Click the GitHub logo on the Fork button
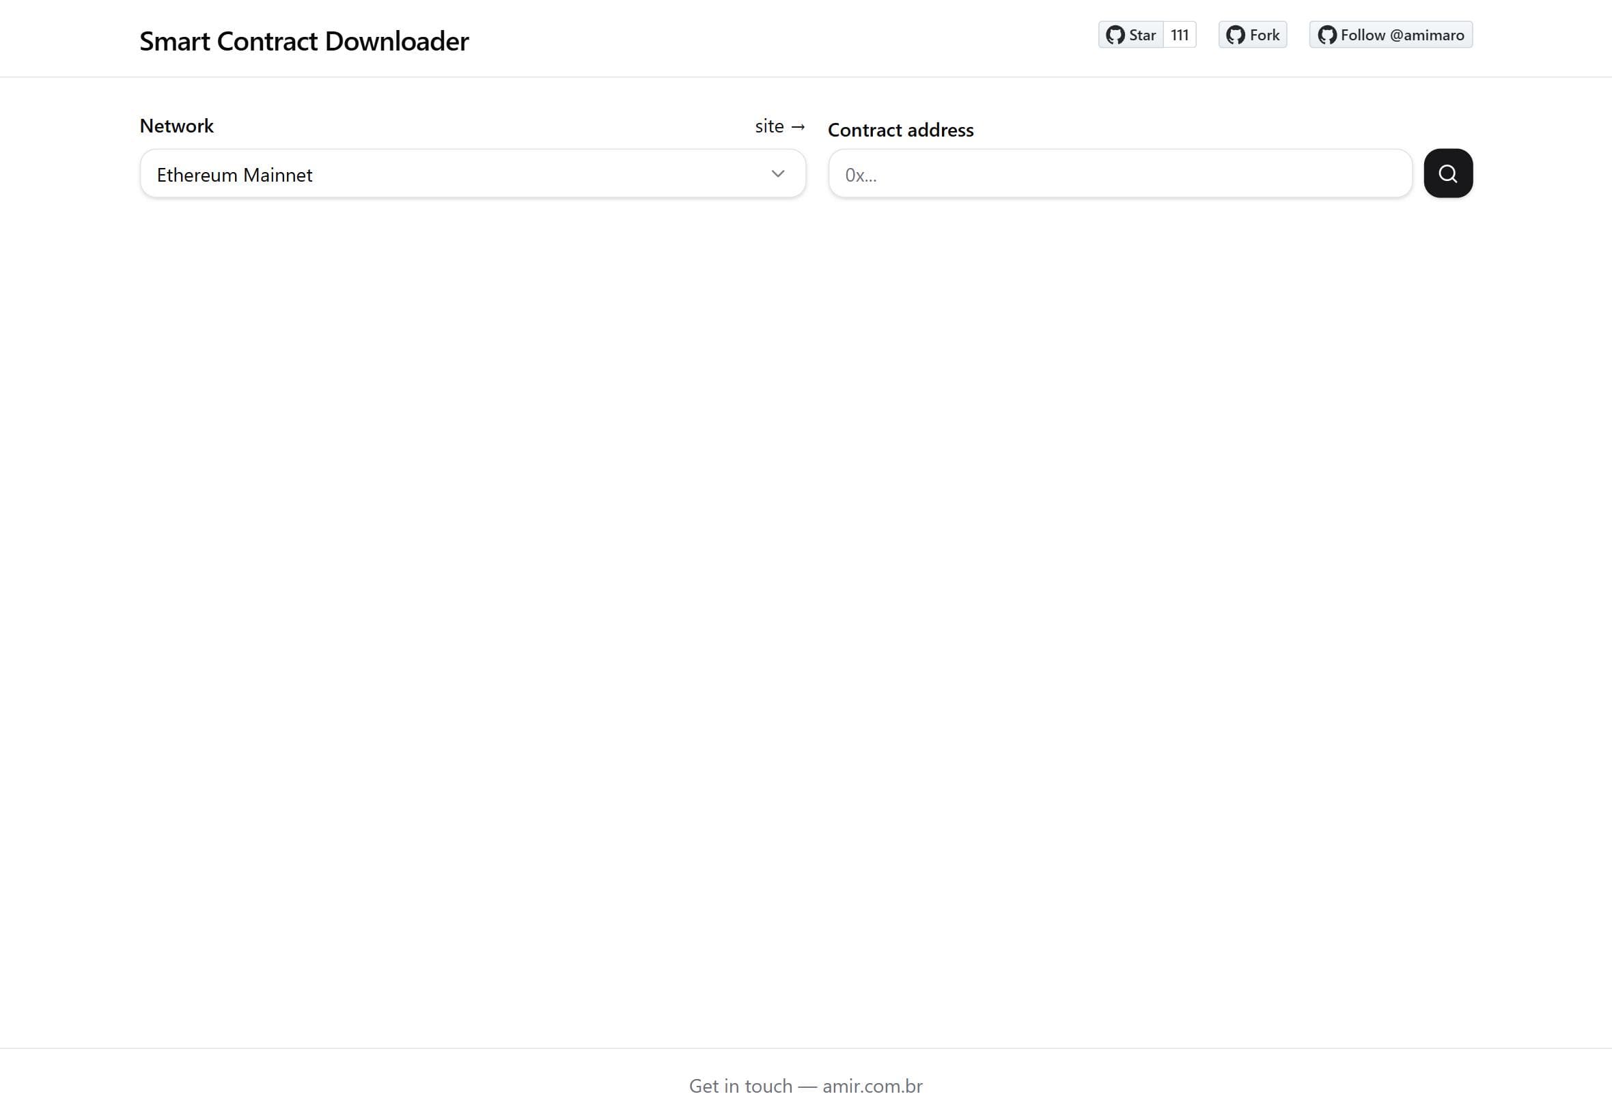1612x1120 pixels. 1234,33
